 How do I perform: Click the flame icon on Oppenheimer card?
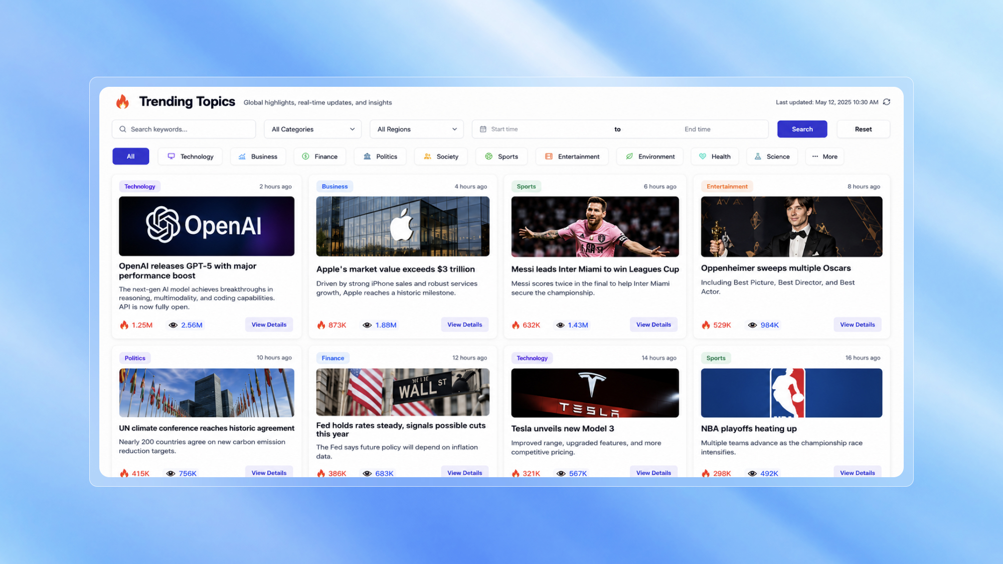pos(706,325)
